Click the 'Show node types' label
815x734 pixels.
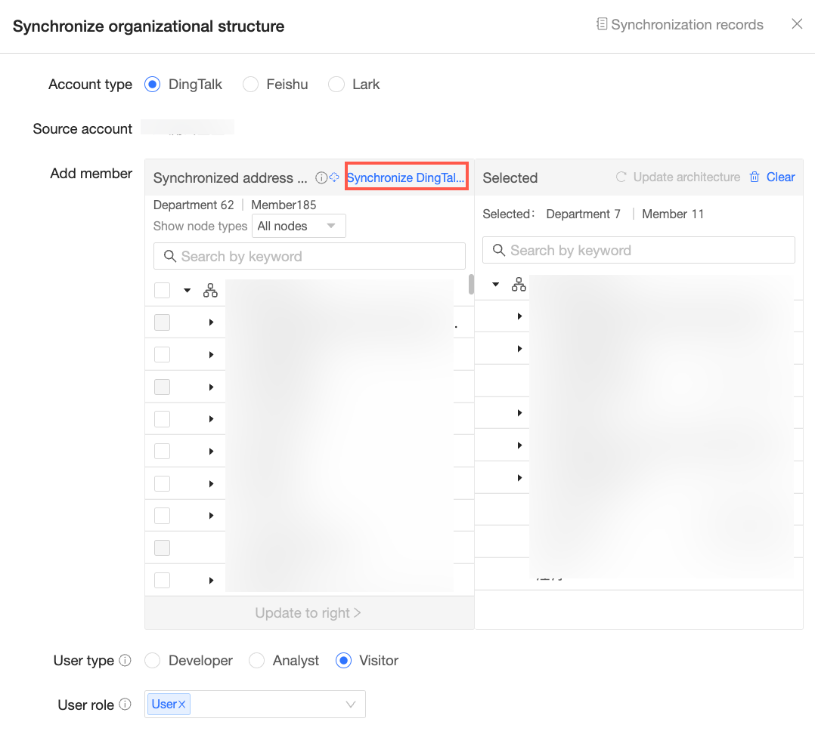pyautogui.click(x=200, y=227)
